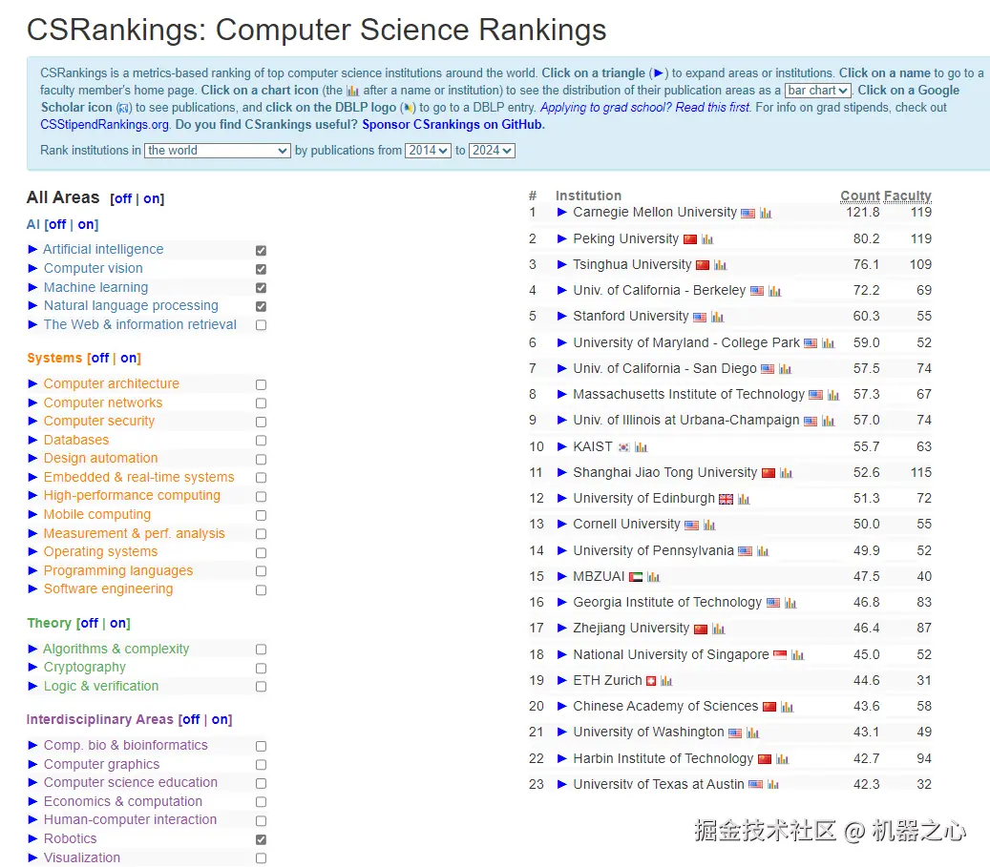Open chart icon for University of Texas at Austin

772,785
